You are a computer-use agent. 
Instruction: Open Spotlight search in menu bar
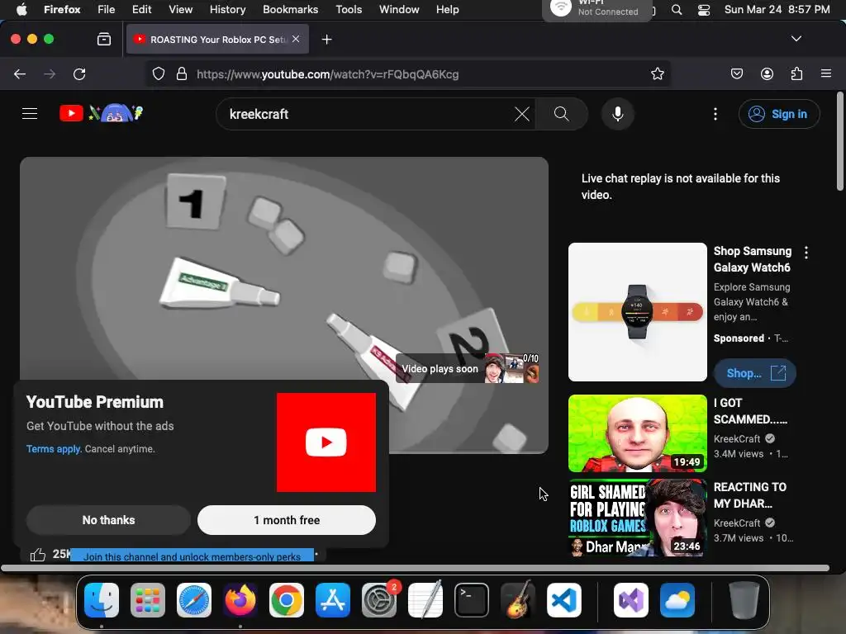click(677, 10)
